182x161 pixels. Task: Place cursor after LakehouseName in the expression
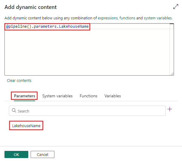[x=89, y=26]
